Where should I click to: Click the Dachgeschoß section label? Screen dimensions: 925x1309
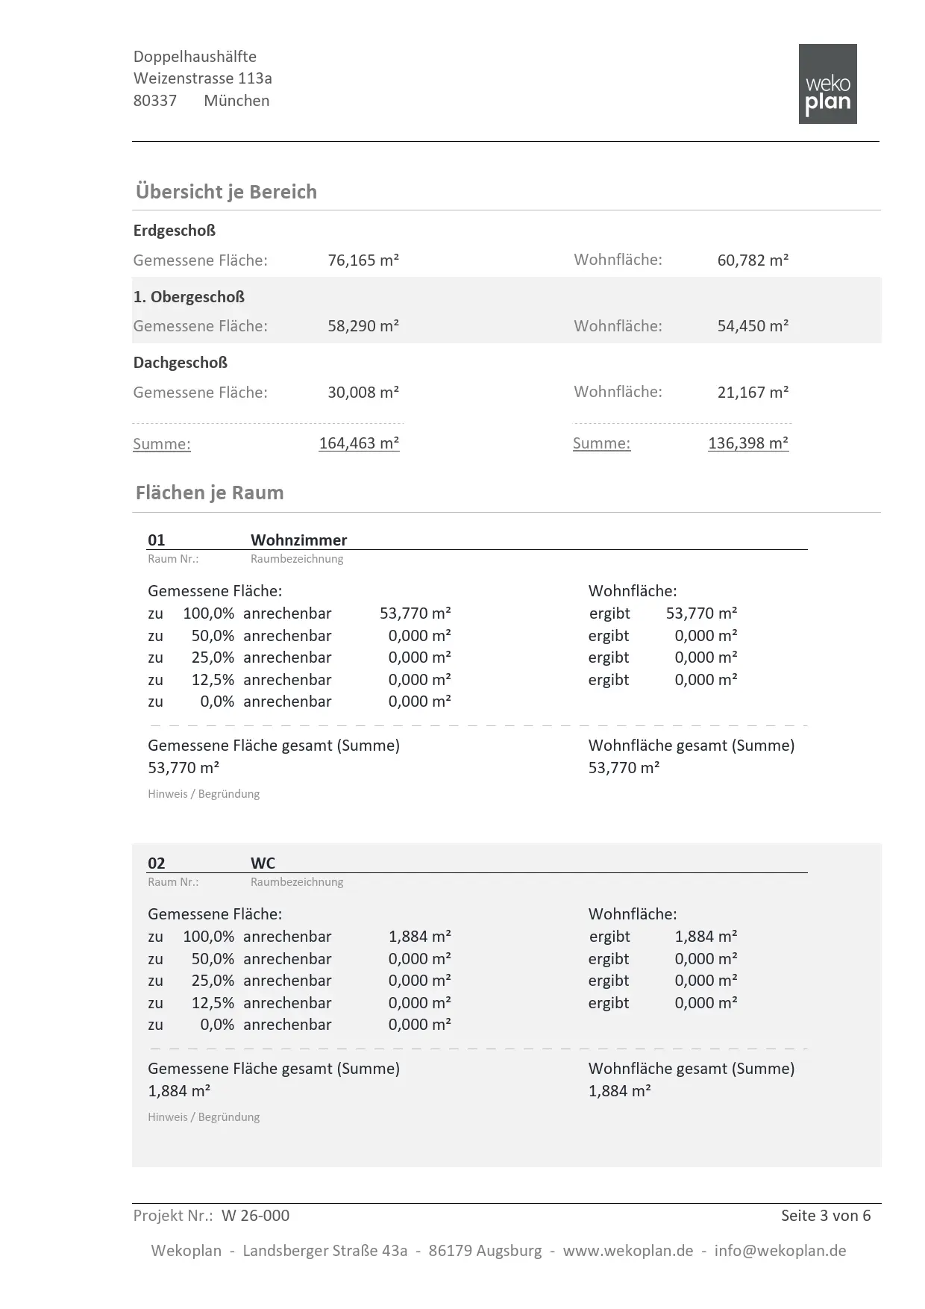click(x=181, y=363)
